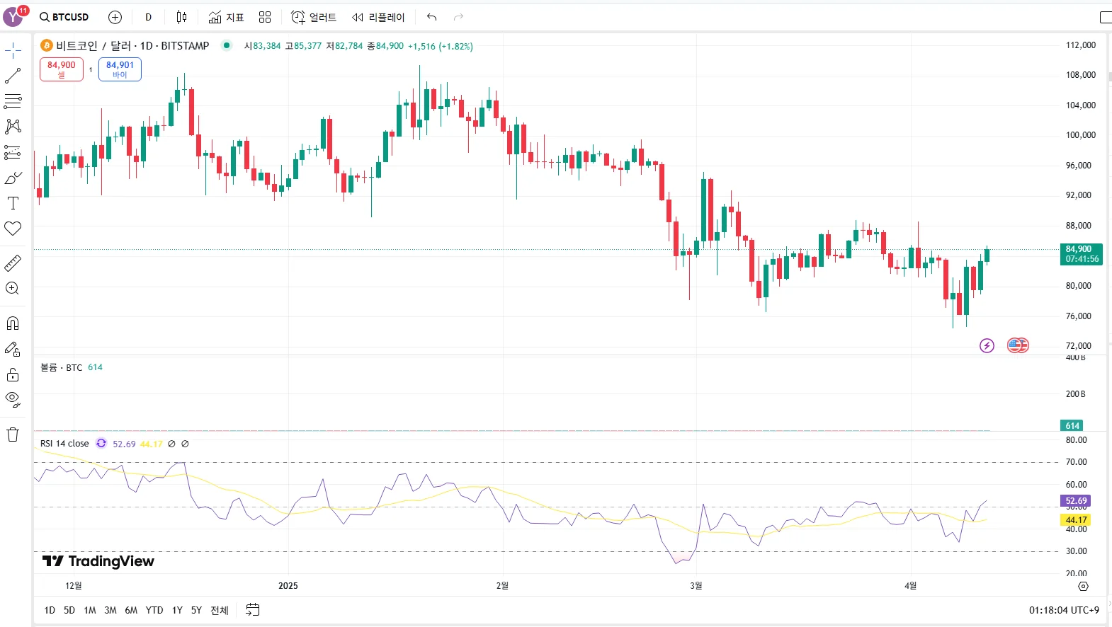Open the BTCUSD symbol search

point(64,17)
